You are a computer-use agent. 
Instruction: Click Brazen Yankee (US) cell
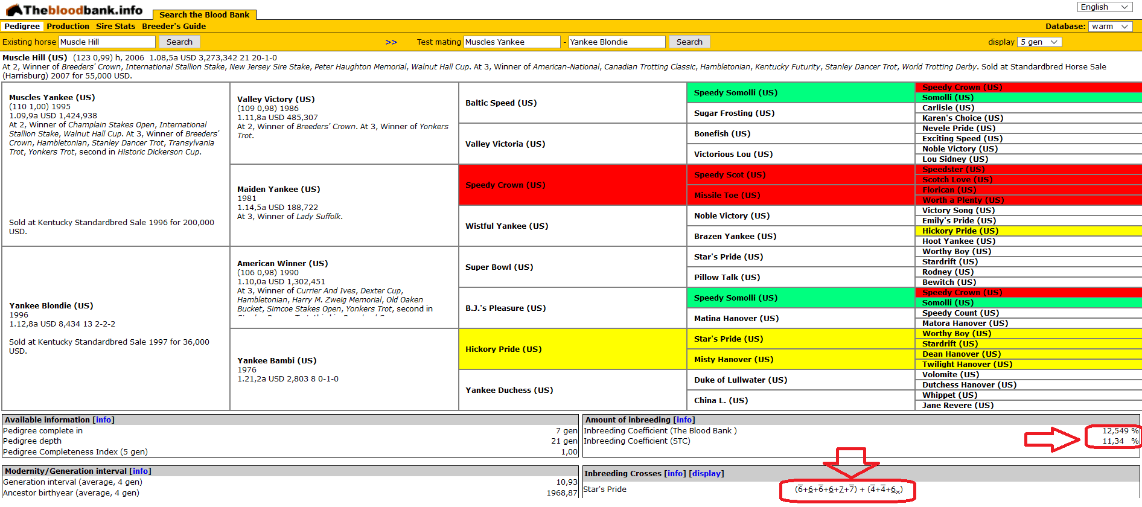tap(801, 236)
